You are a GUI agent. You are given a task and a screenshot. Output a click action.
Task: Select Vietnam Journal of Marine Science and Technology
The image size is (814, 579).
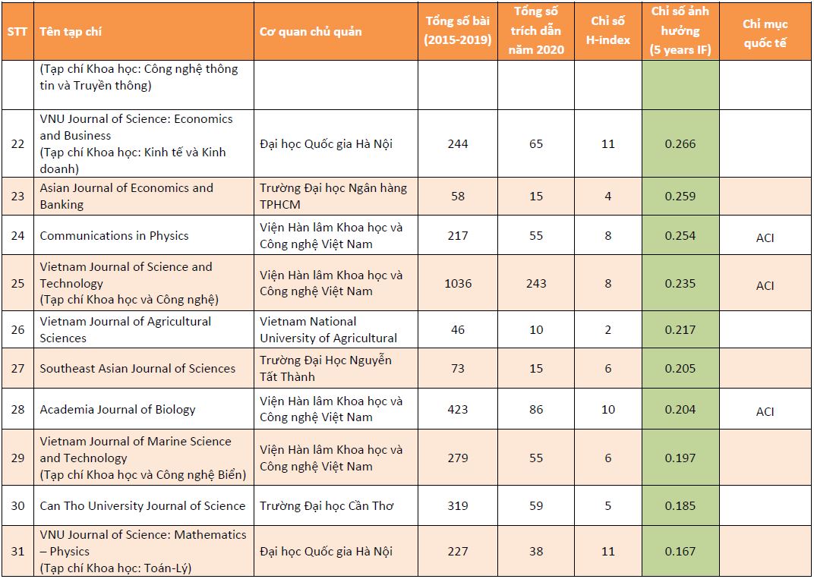144,458
